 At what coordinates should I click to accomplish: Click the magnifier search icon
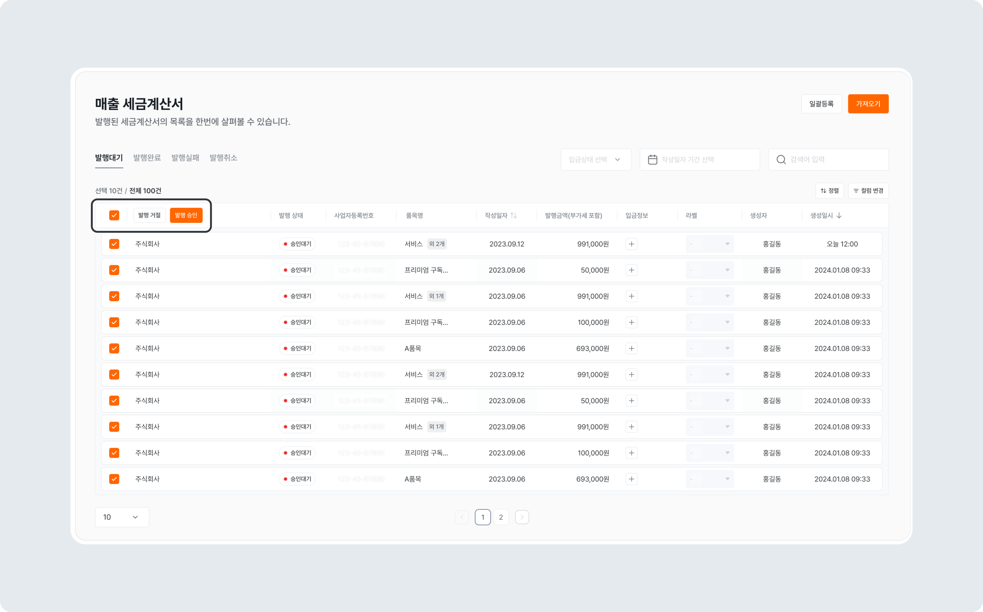781,159
